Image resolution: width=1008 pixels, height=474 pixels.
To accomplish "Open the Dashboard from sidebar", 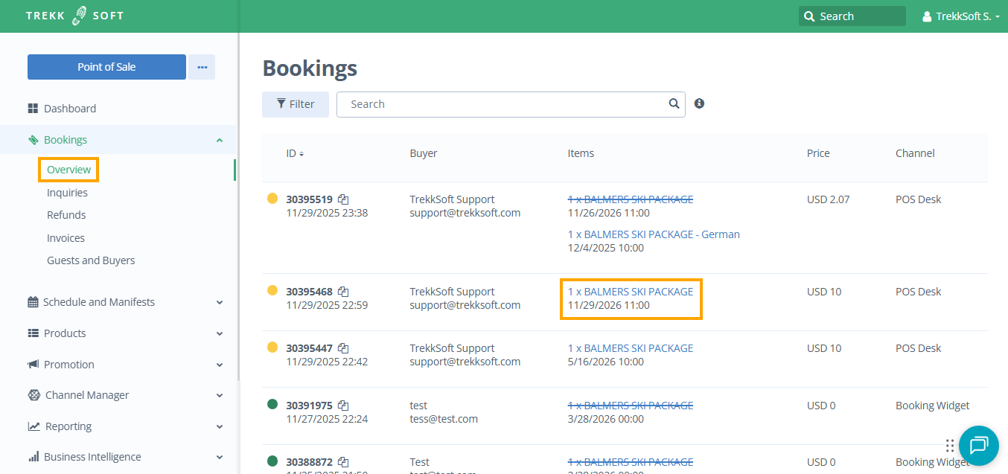I will tap(69, 109).
